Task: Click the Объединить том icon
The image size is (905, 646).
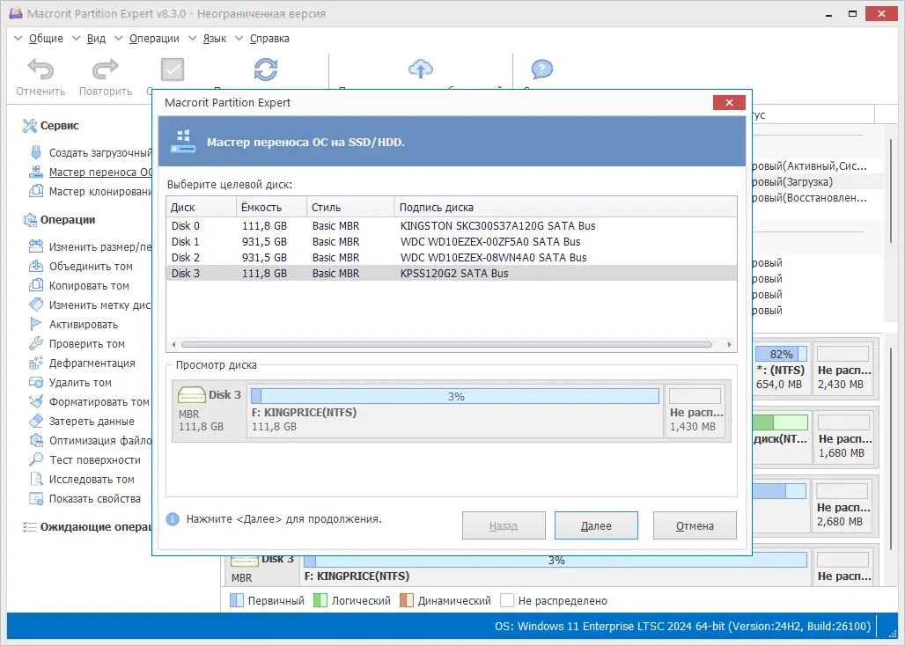Action: [36, 266]
